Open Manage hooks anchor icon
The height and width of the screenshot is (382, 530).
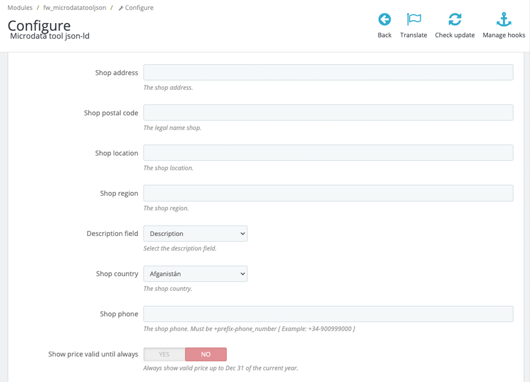504,19
